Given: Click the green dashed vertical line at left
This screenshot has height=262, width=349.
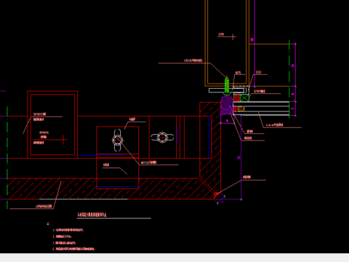Looking at the screenshot, I should (7, 158).
